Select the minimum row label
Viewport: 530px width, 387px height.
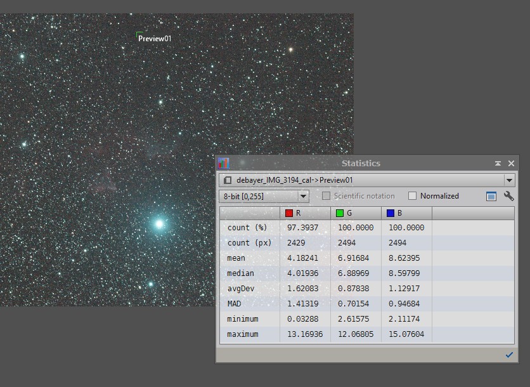click(242, 319)
